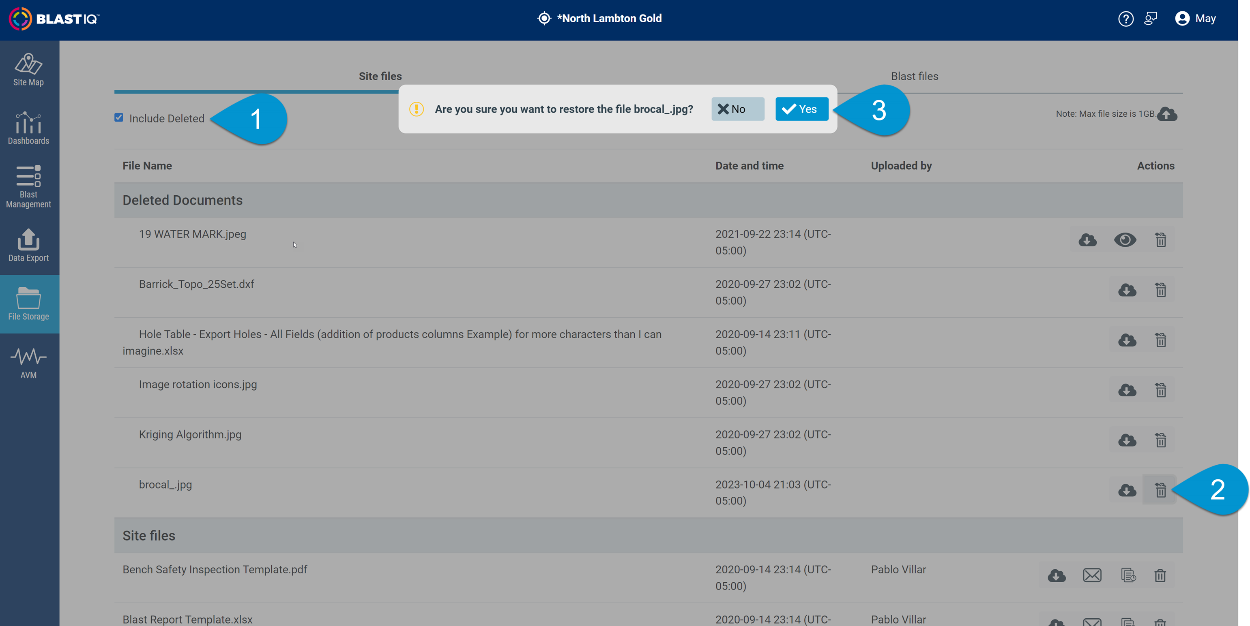Screen dimensions: 1250x626
Task: Open Dashboards from the sidebar
Action: (29, 128)
